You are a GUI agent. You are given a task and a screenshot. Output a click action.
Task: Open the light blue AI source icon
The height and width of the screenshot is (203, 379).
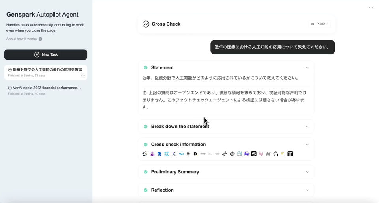click(239, 154)
